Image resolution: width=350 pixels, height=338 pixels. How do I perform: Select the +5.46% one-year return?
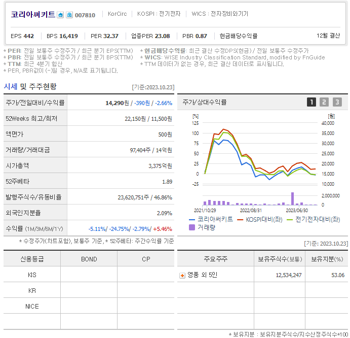click(x=163, y=229)
